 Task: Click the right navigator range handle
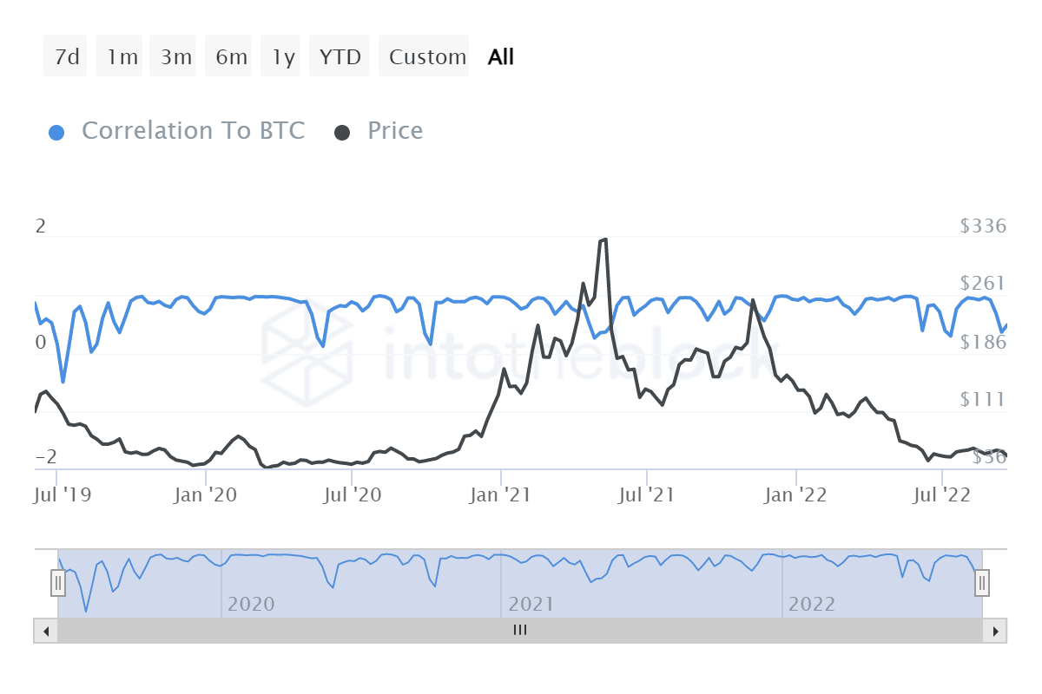coord(982,583)
